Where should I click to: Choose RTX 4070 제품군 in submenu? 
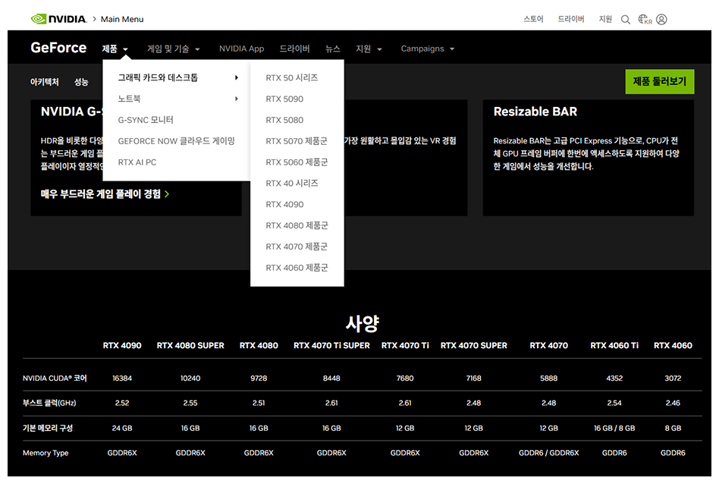pyautogui.click(x=297, y=247)
